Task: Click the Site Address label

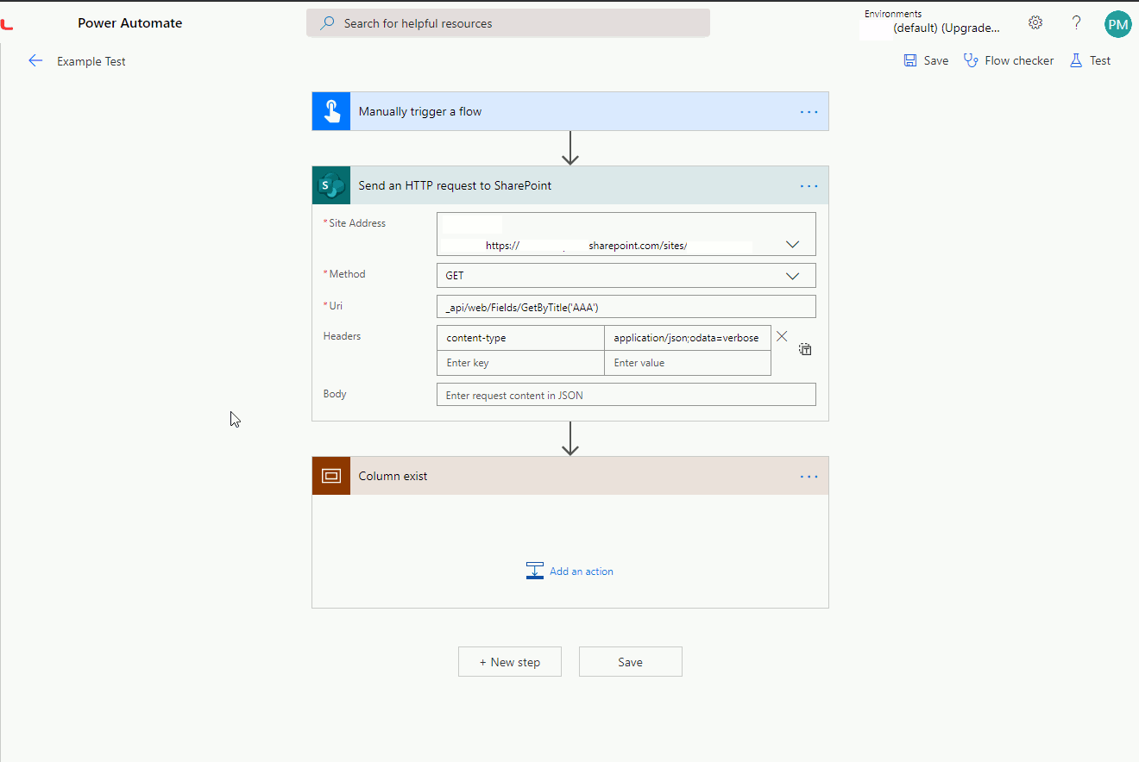Action: (357, 223)
